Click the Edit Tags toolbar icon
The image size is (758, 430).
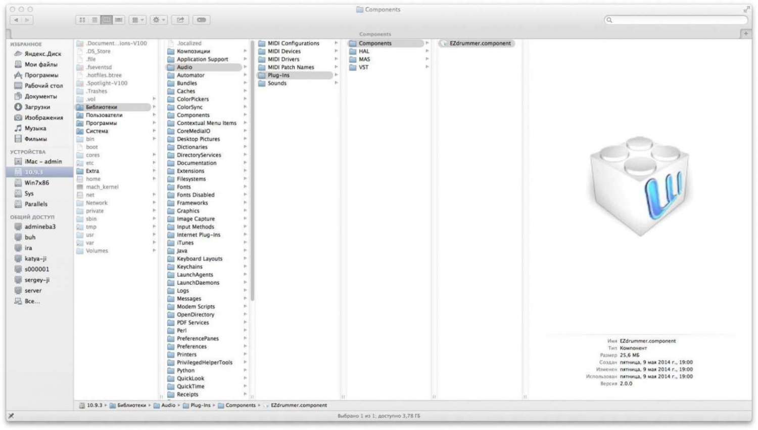click(202, 20)
